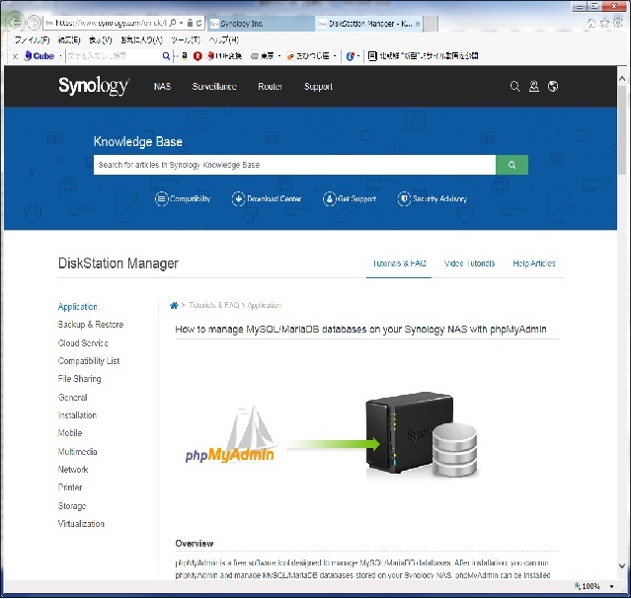Open browser tools gear icon
The image size is (631, 599).
pos(618,23)
